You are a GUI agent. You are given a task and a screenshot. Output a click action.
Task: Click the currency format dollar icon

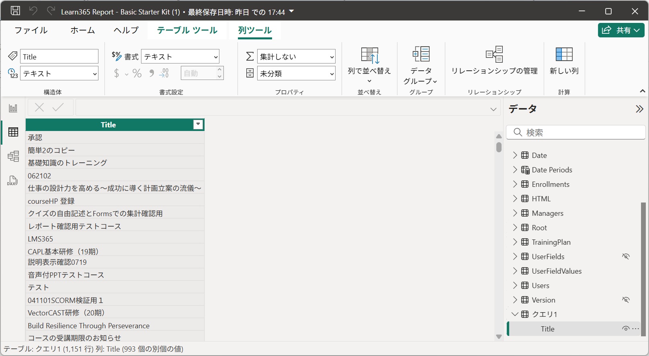click(117, 73)
